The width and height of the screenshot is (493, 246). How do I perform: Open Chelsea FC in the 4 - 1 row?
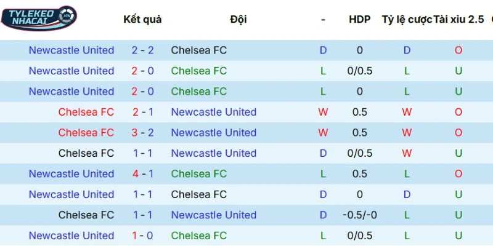coord(199,173)
